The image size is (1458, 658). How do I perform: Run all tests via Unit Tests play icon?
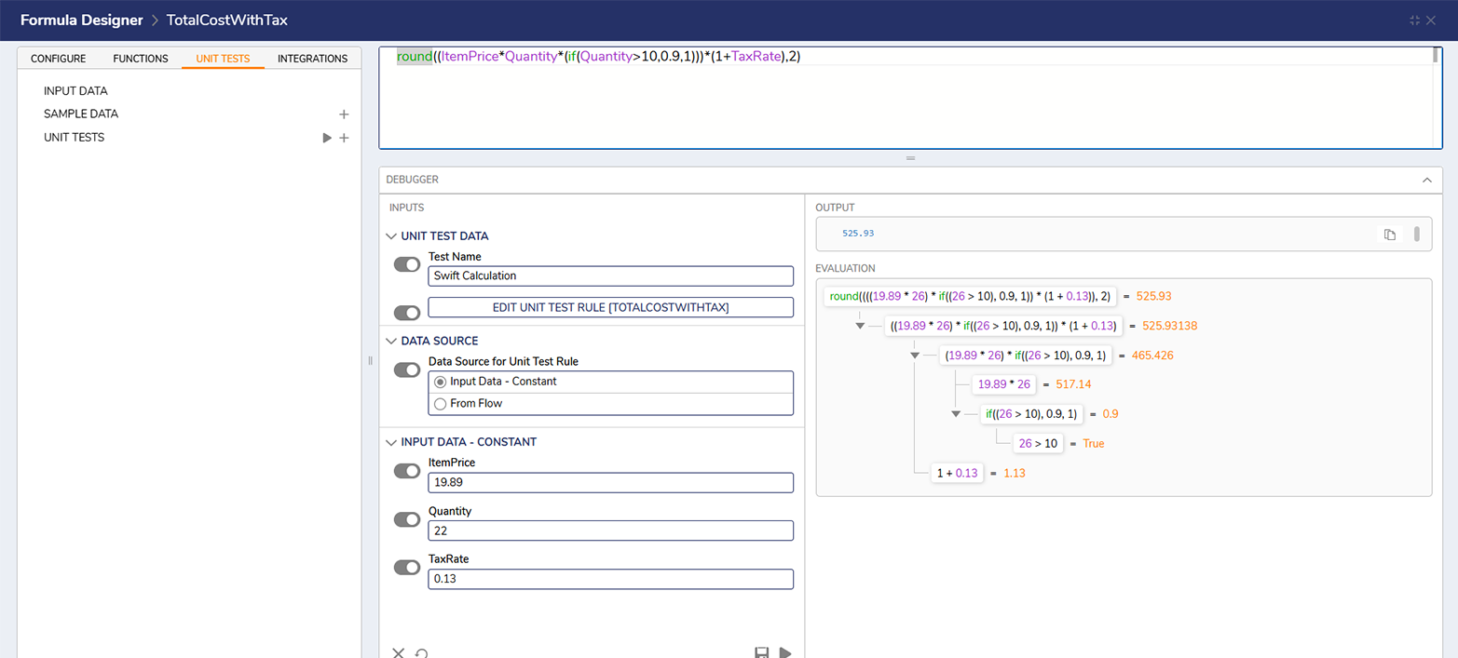click(327, 138)
